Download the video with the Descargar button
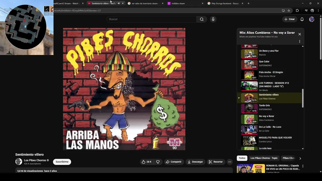 click(x=195, y=162)
